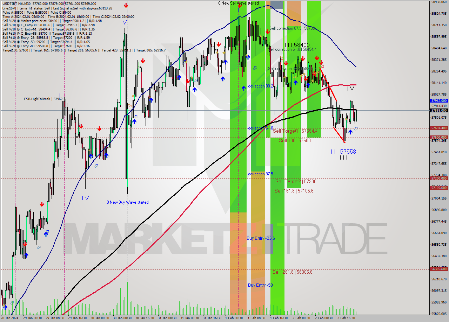
Task: Click the 'Sell %10 @ C_Entry88: 58700' line
Action: coord(47,33)
